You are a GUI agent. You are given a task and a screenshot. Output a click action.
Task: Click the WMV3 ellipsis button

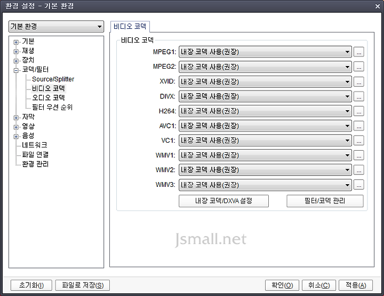point(359,185)
